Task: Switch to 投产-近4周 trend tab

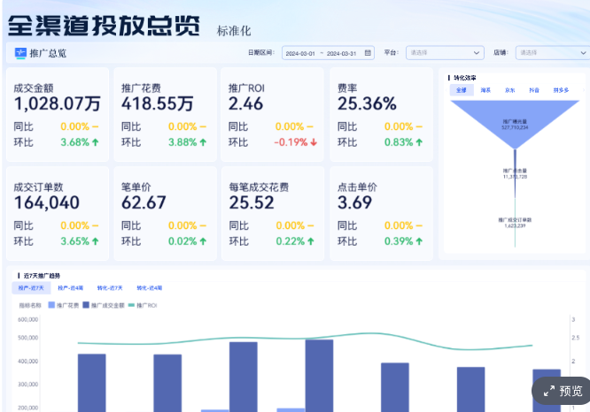Action: tap(70, 288)
